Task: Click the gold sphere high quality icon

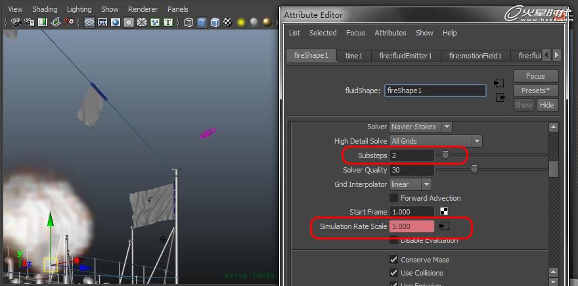Action: [x=267, y=23]
